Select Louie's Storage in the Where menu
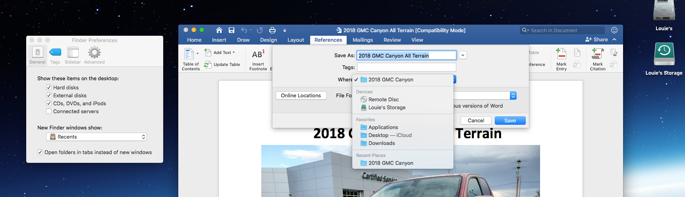685x197 pixels. coord(403,107)
